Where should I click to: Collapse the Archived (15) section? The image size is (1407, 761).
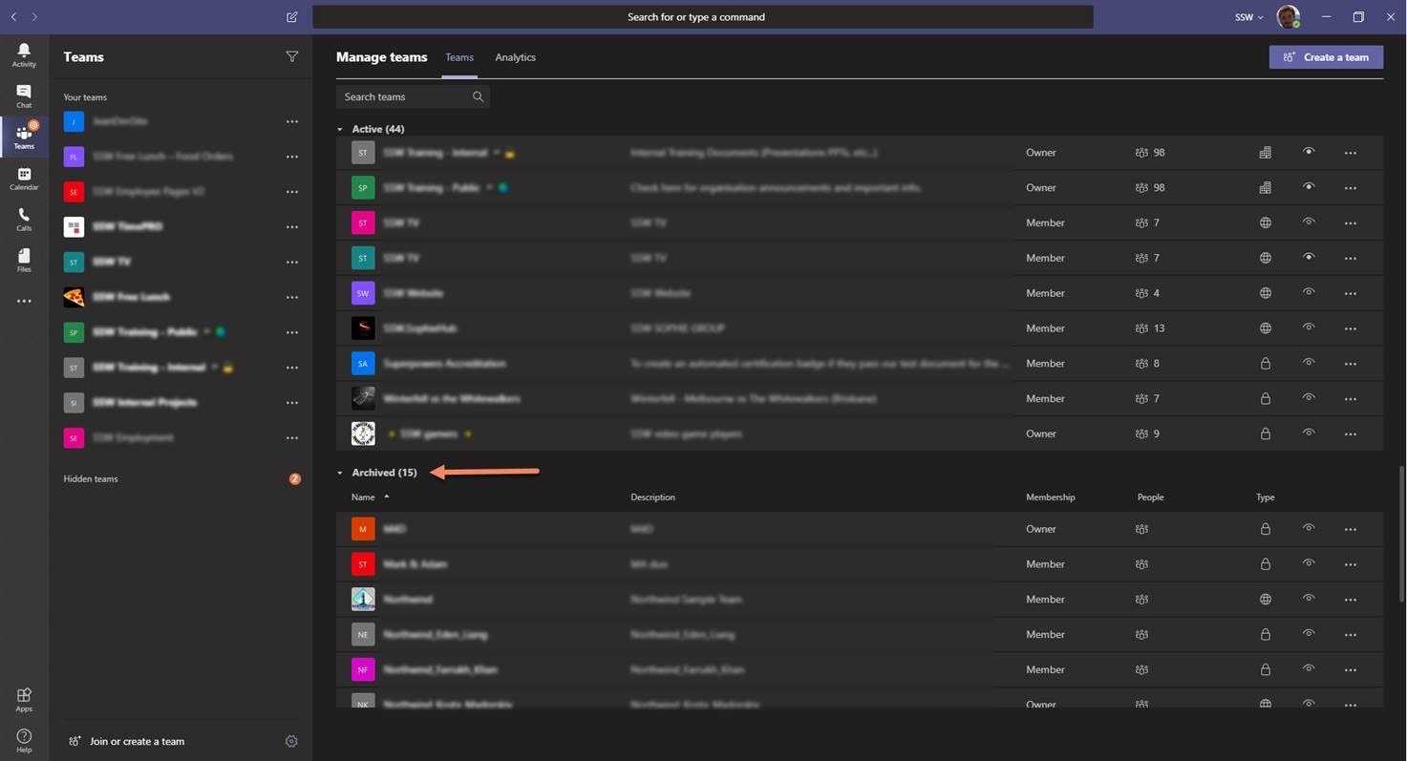click(340, 473)
